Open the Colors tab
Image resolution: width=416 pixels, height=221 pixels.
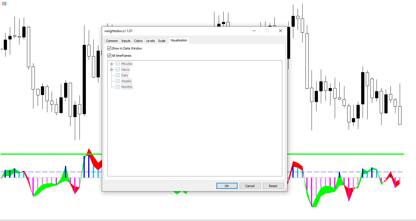coord(138,41)
